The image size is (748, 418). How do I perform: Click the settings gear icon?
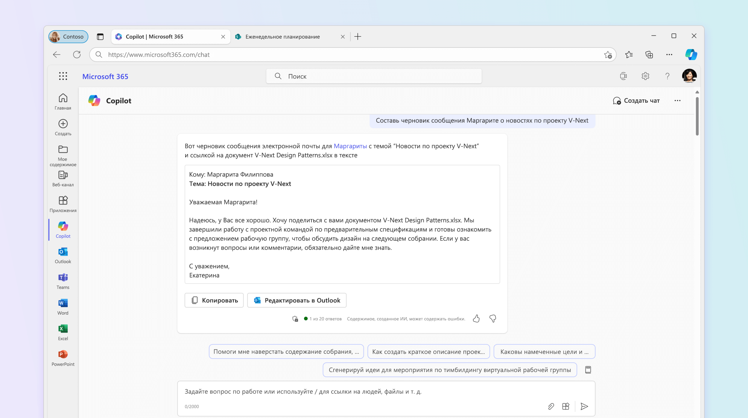pos(646,76)
